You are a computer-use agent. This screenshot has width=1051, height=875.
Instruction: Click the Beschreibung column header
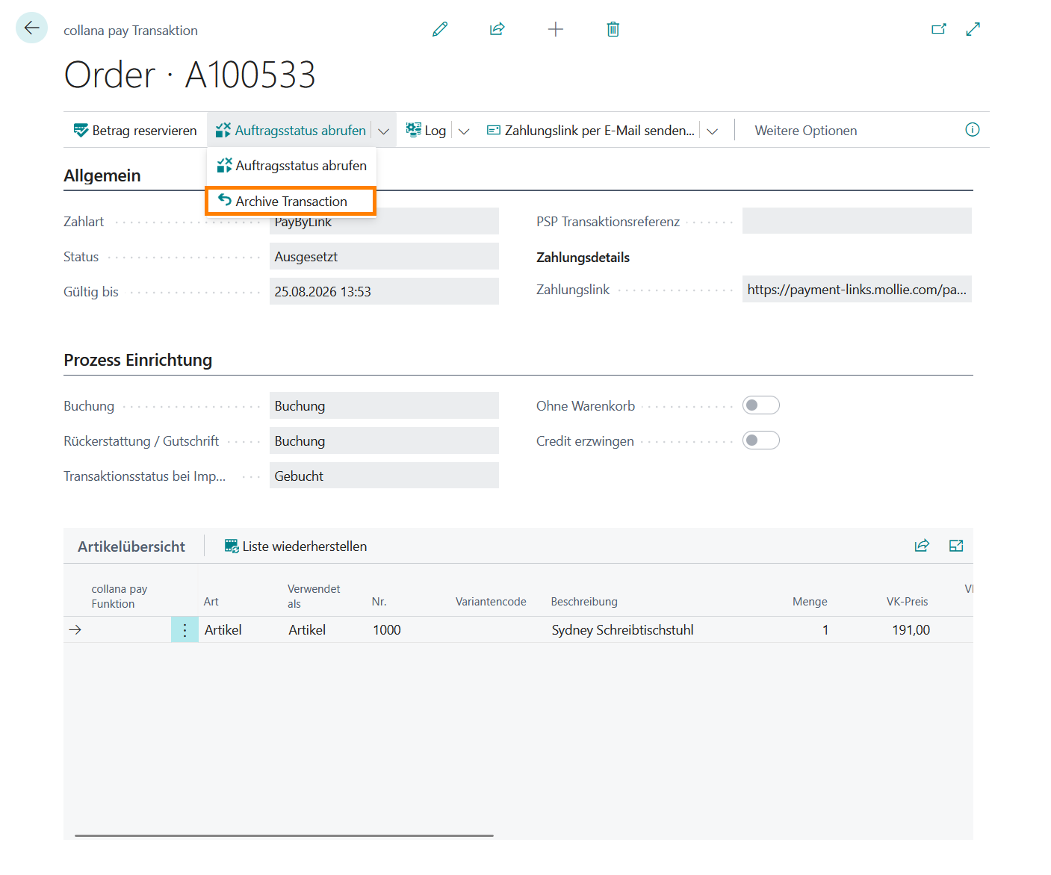click(x=584, y=602)
